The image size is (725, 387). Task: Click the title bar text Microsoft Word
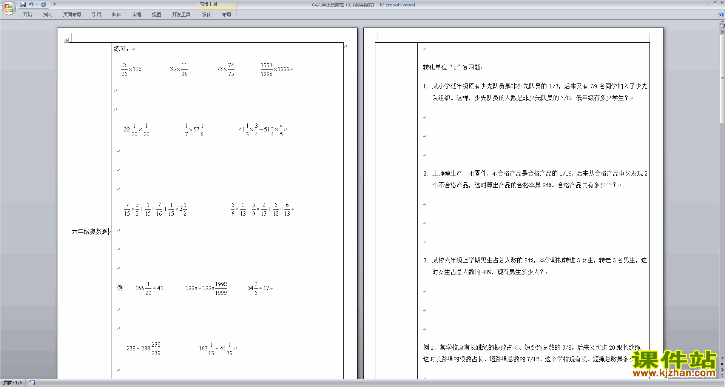click(x=397, y=5)
